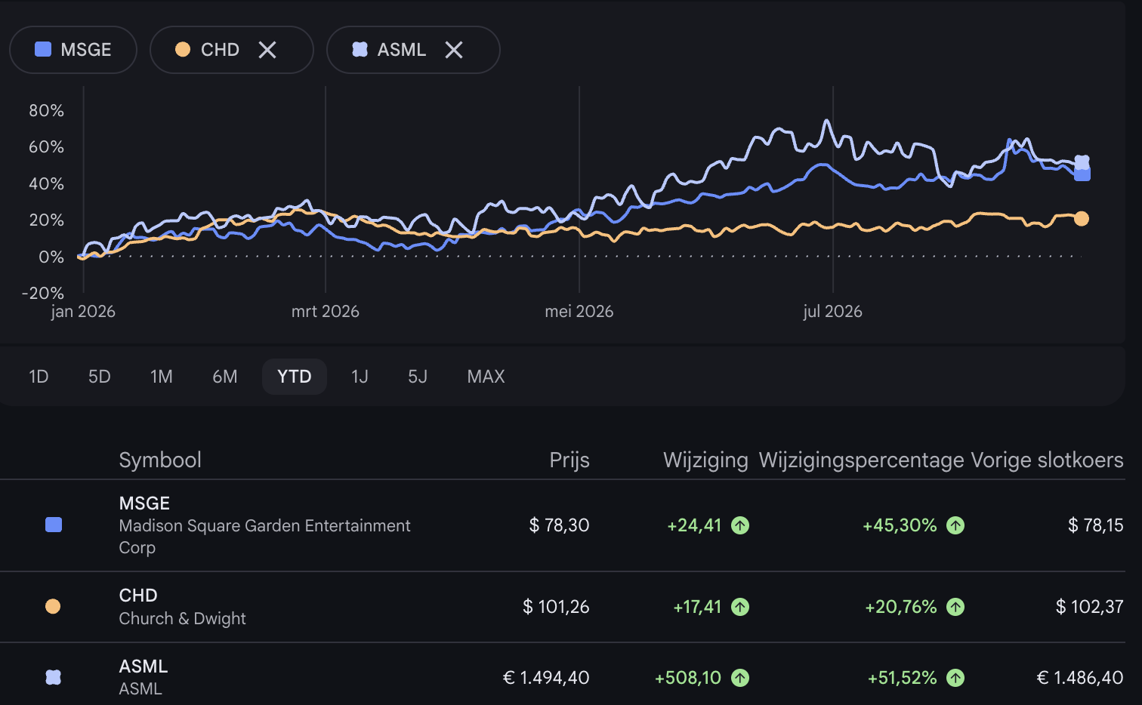Select the MSGE chip label
Viewport: 1142px width, 705px height.
pos(86,50)
